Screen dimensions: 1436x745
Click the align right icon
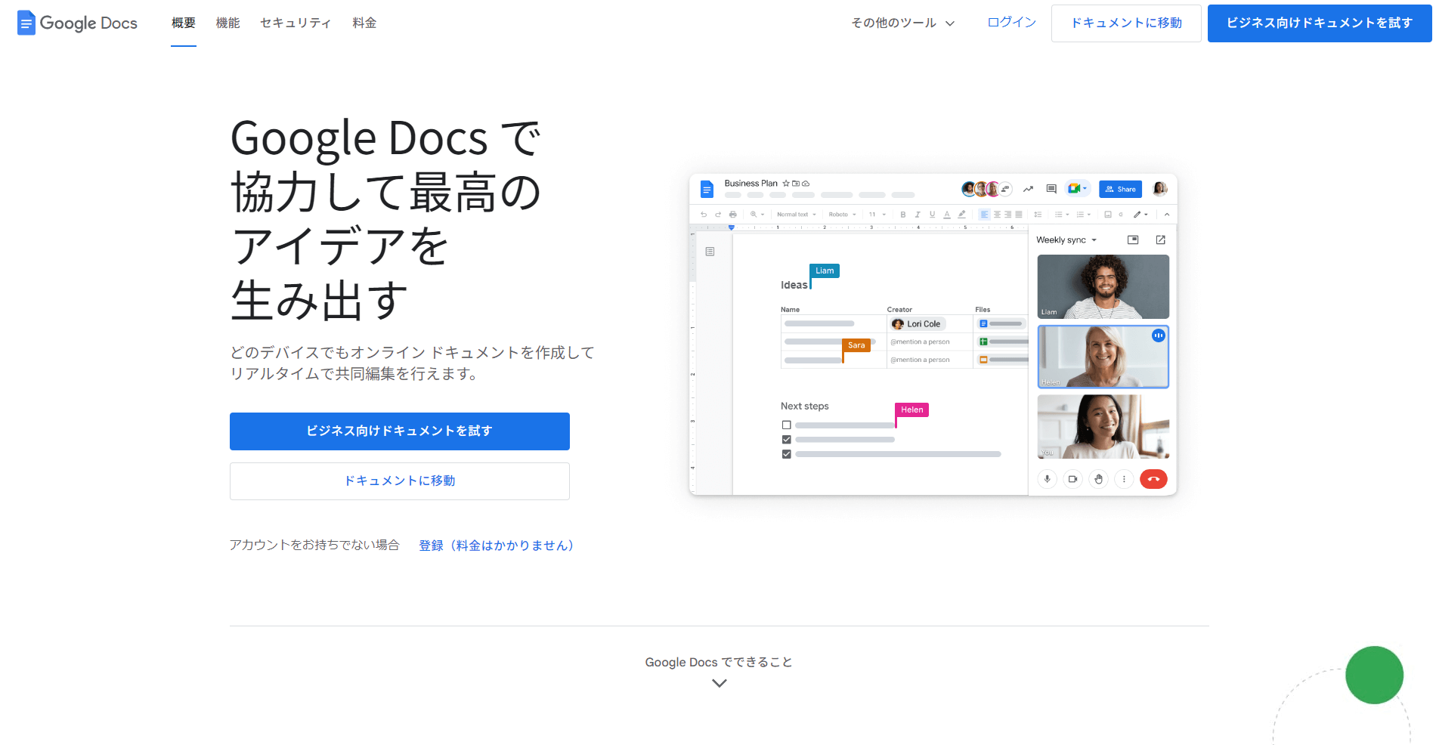[x=1007, y=215]
